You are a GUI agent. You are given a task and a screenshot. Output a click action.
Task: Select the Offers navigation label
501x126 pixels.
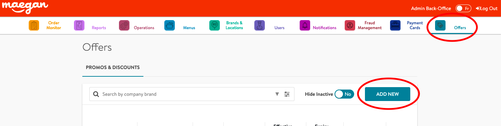tap(460, 28)
